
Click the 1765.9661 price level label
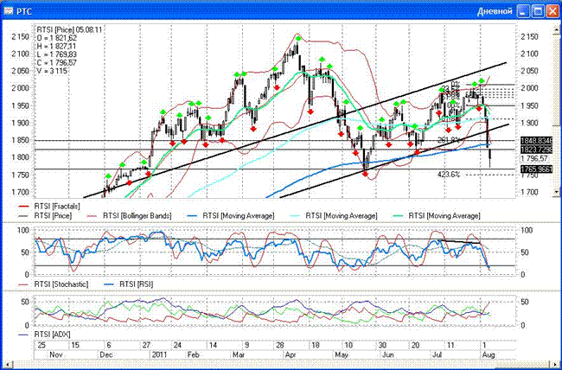[536, 169]
